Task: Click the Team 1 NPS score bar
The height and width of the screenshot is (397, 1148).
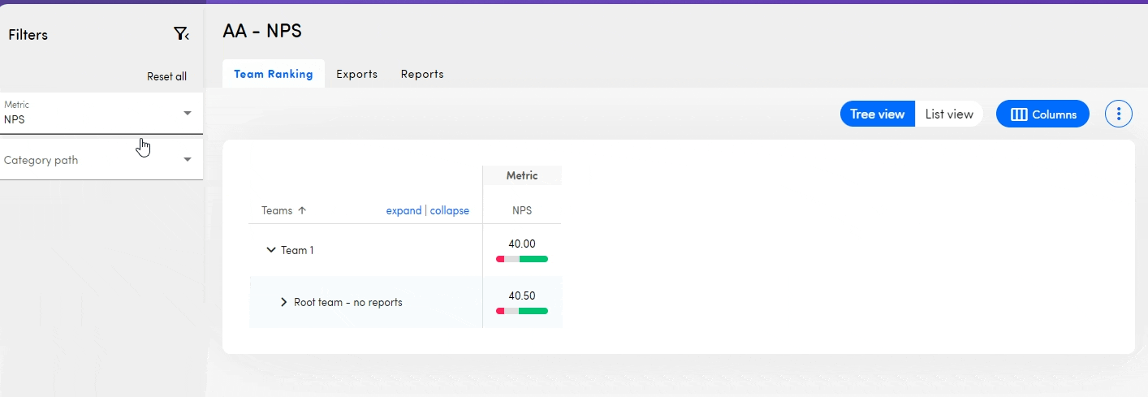Action: [x=521, y=259]
